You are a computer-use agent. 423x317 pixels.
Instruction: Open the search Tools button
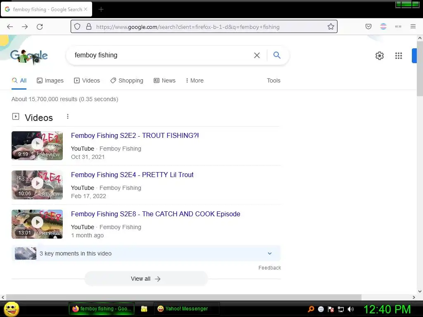click(x=273, y=80)
